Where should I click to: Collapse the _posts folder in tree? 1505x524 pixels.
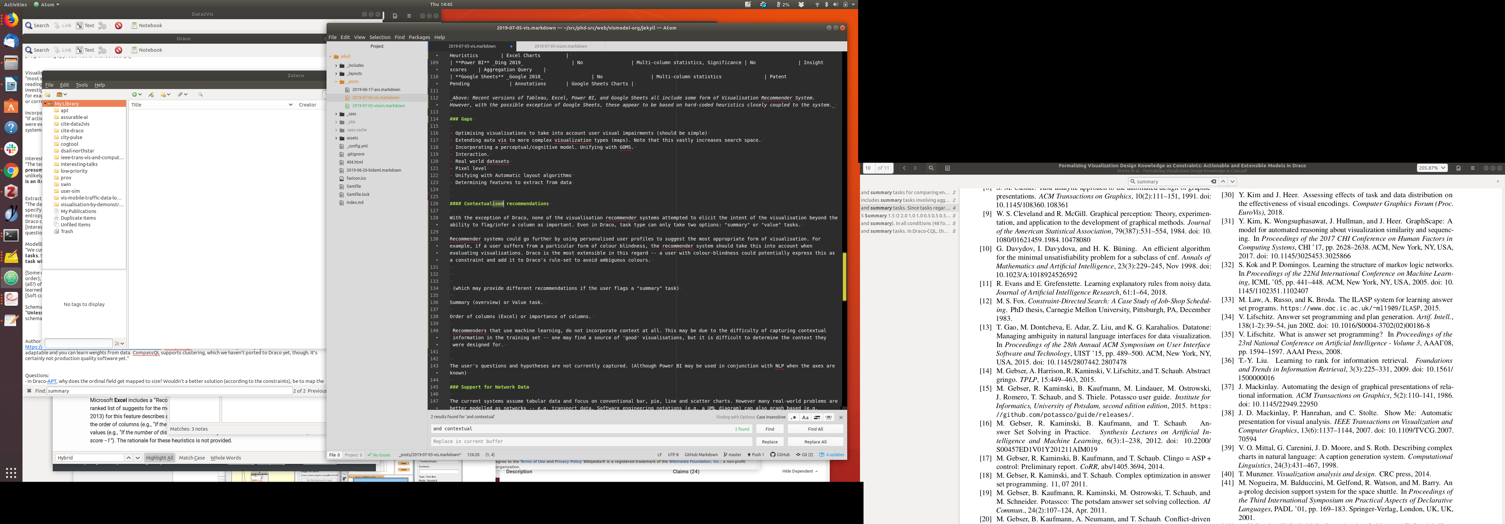click(x=337, y=82)
